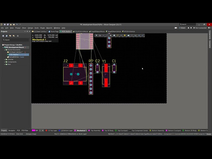Open the notifications bell icon
Image resolution: width=212 pixels, height=159 pixels.
[x=188, y=28]
